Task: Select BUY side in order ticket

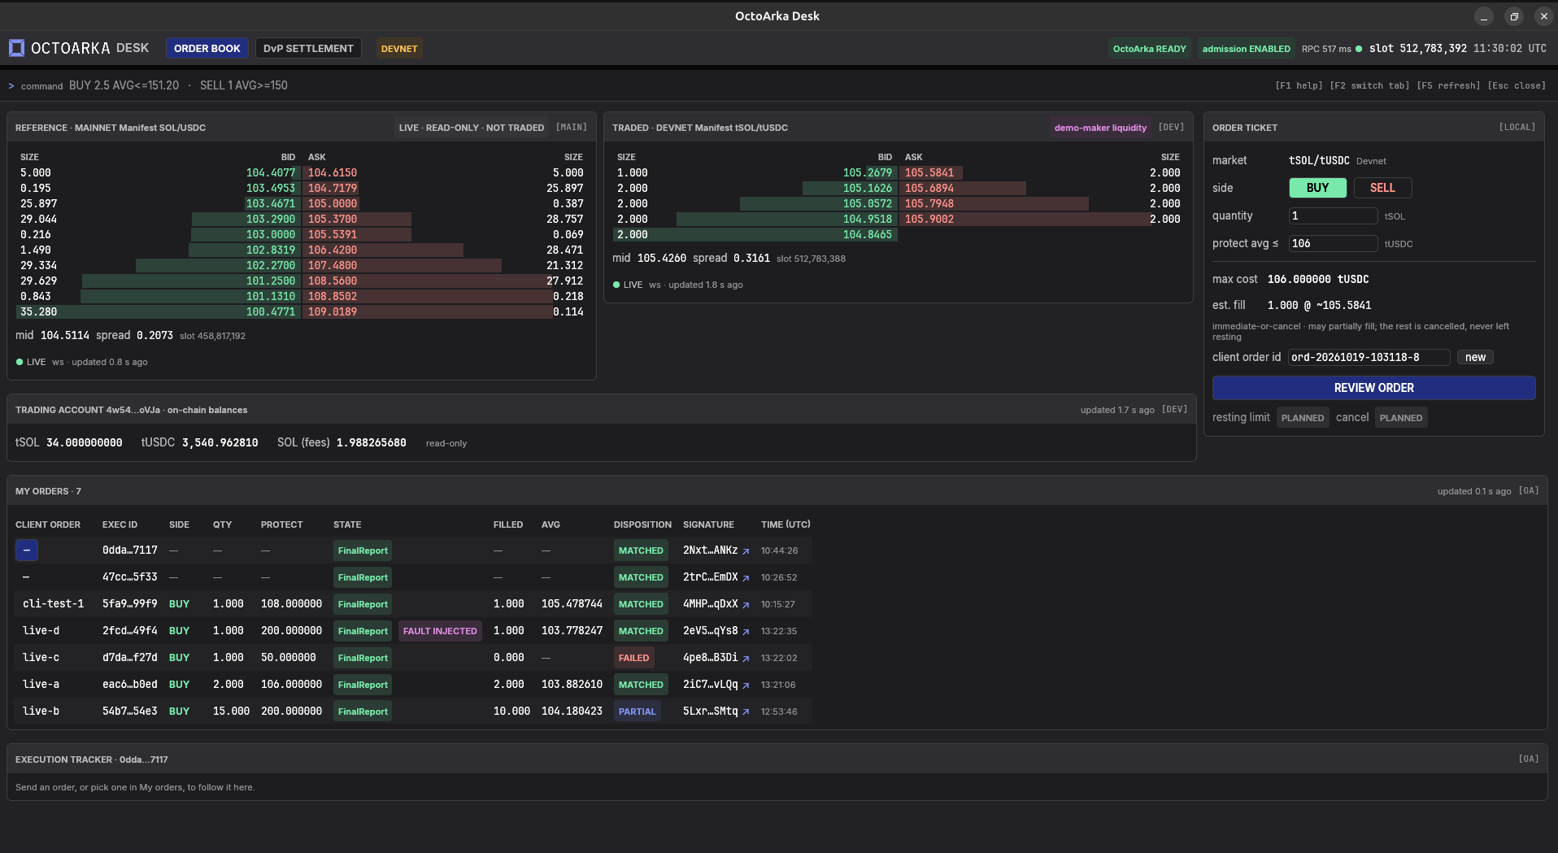Action: (x=1318, y=188)
